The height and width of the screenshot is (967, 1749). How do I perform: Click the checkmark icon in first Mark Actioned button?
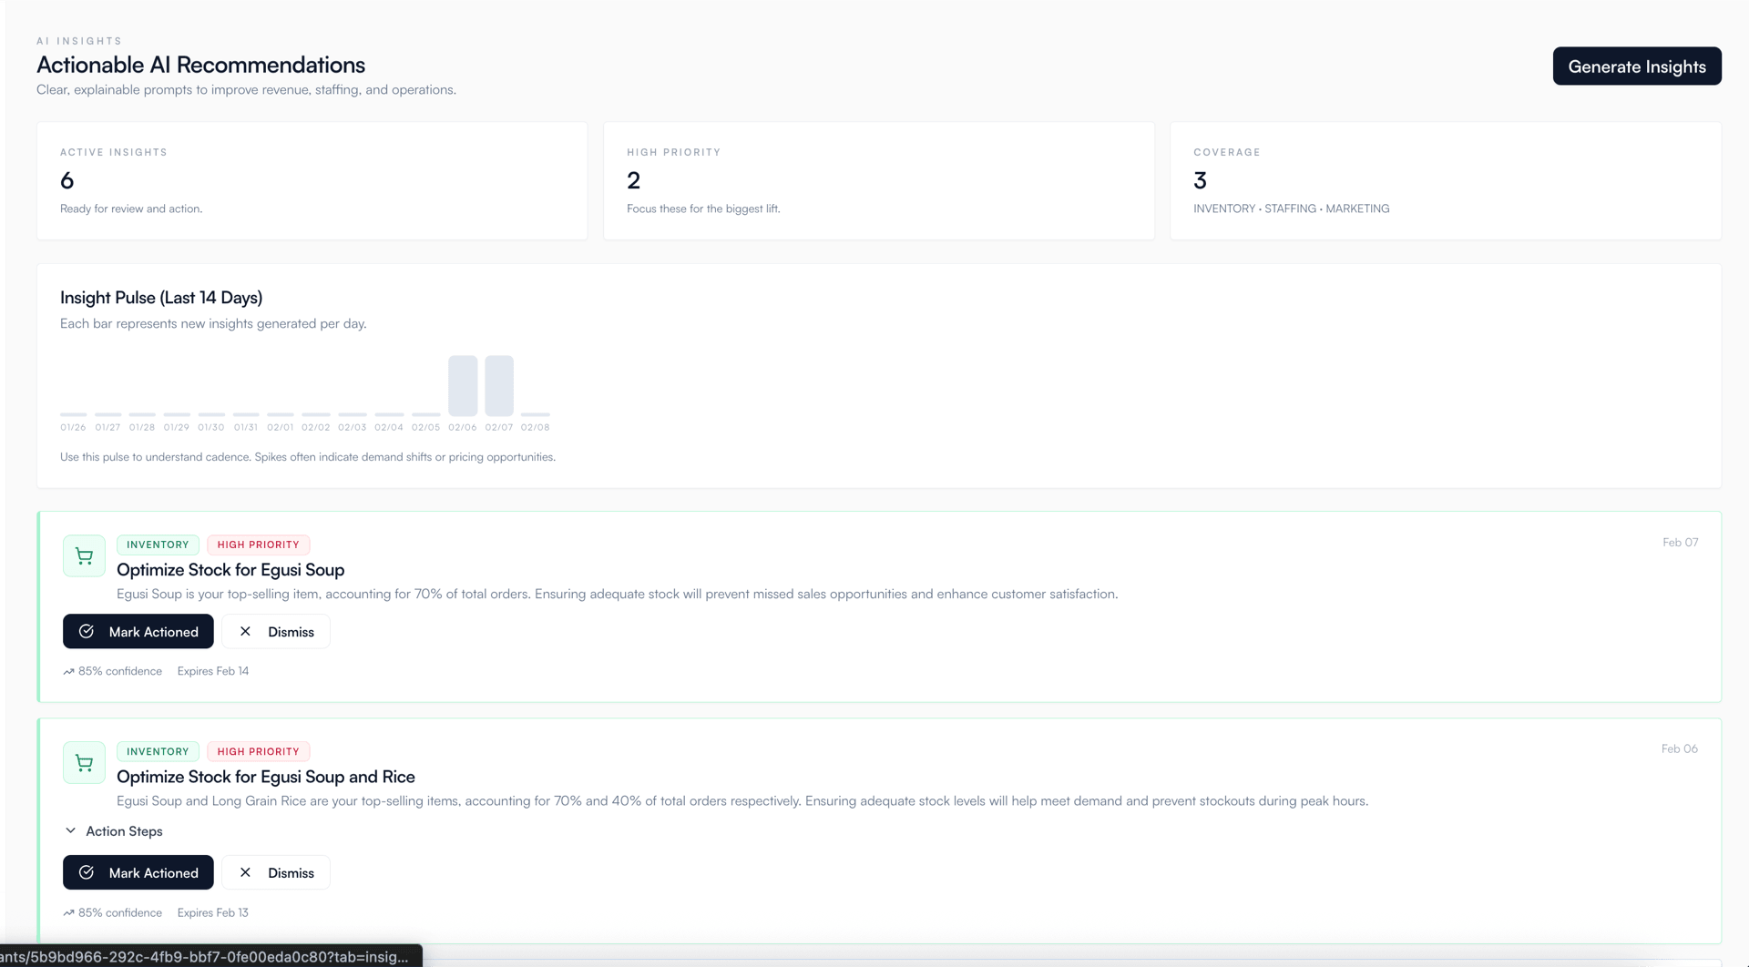87,631
